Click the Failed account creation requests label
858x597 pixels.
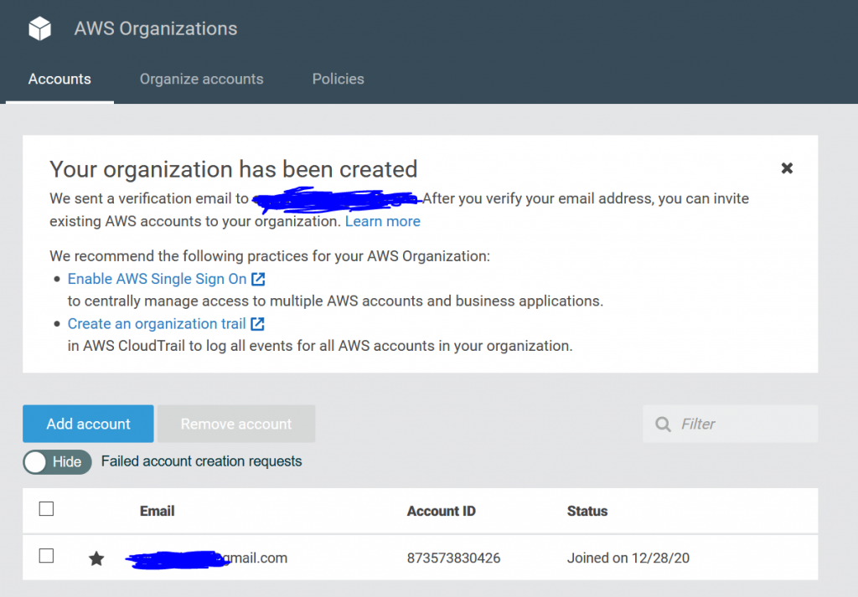tap(201, 461)
